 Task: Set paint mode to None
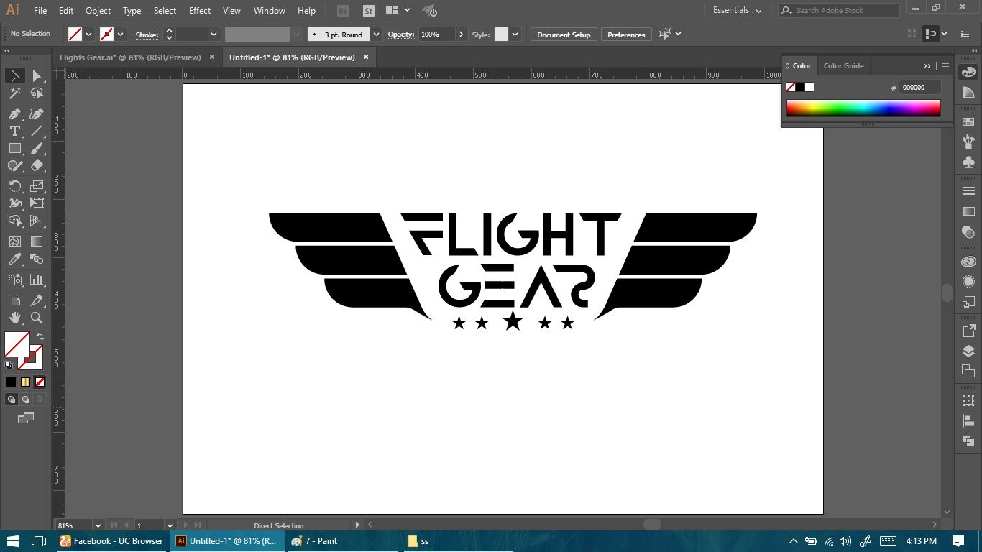click(x=40, y=382)
